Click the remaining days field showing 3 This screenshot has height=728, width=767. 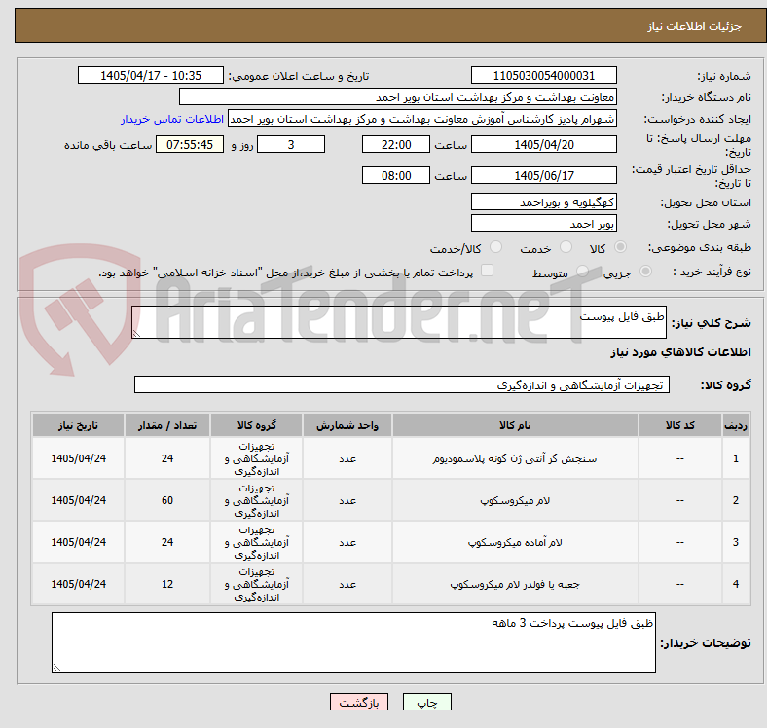291,144
